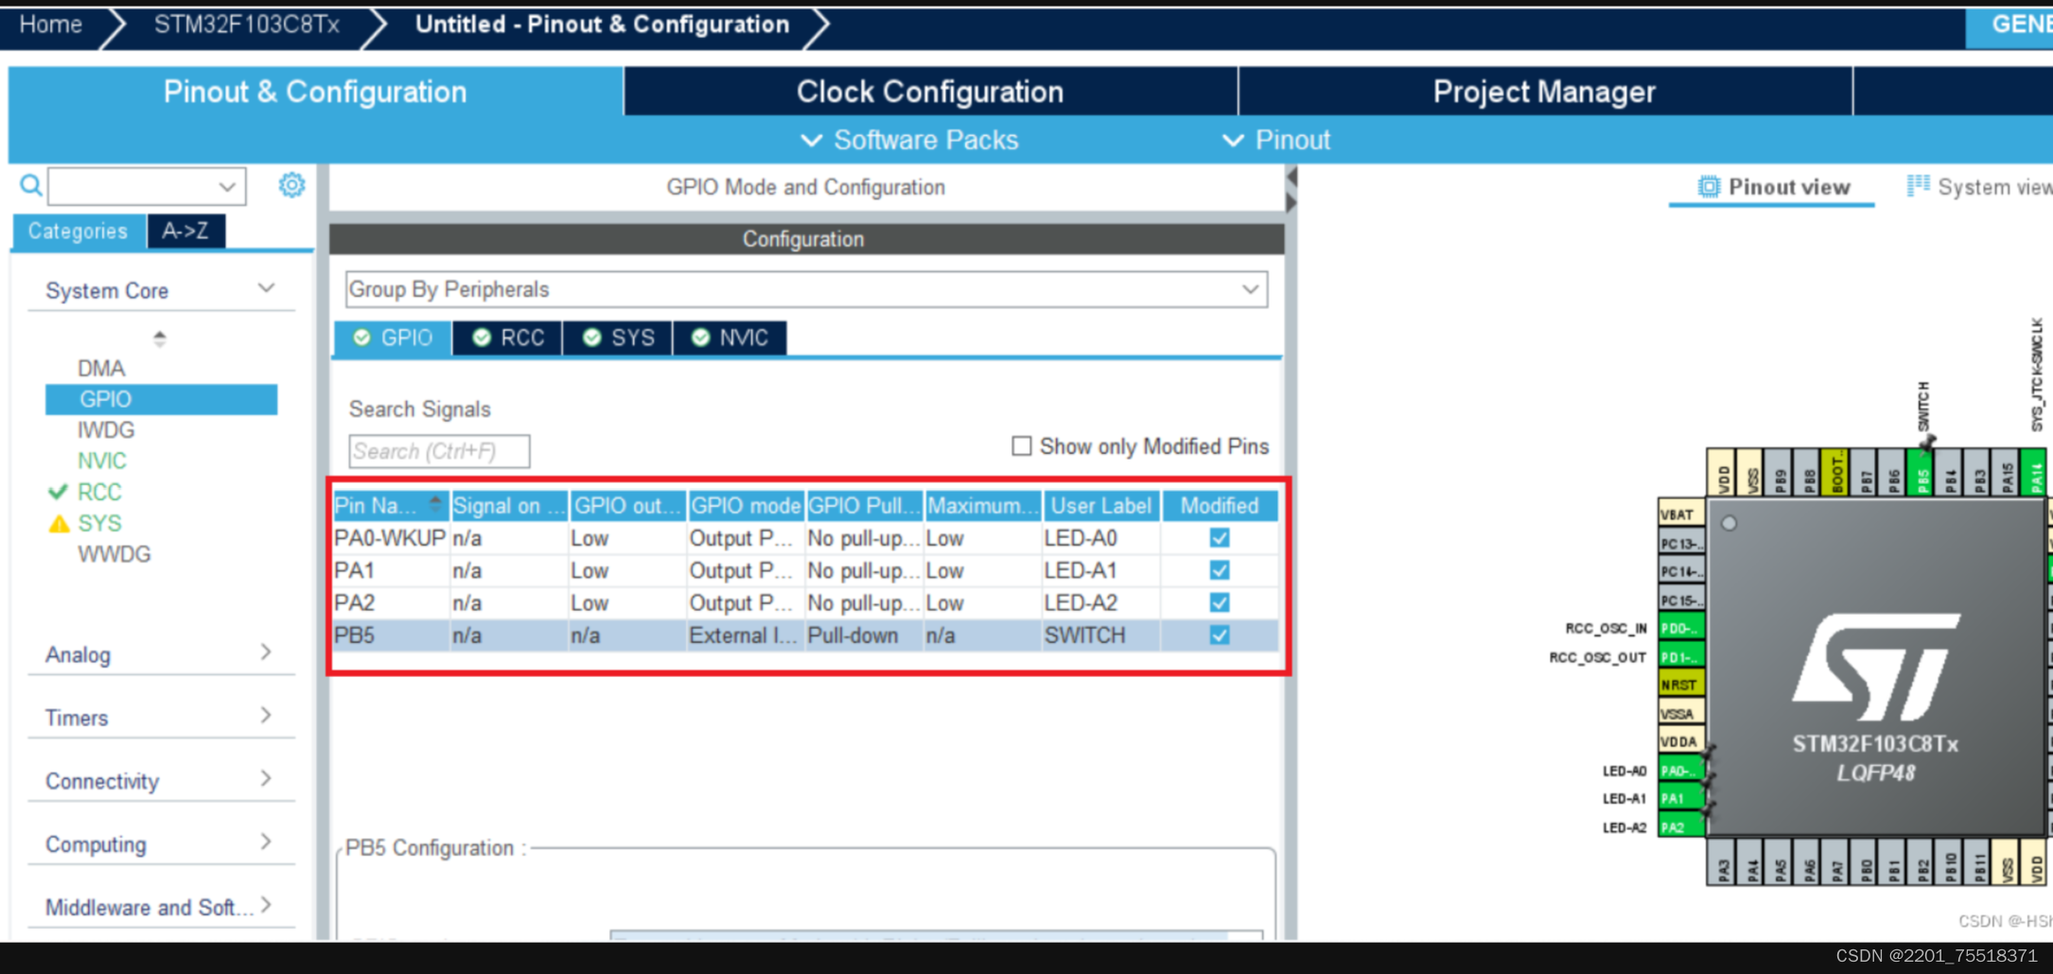Click the System view grid icon
2053x974 pixels.
pyautogui.click(x=1918, y=186)
